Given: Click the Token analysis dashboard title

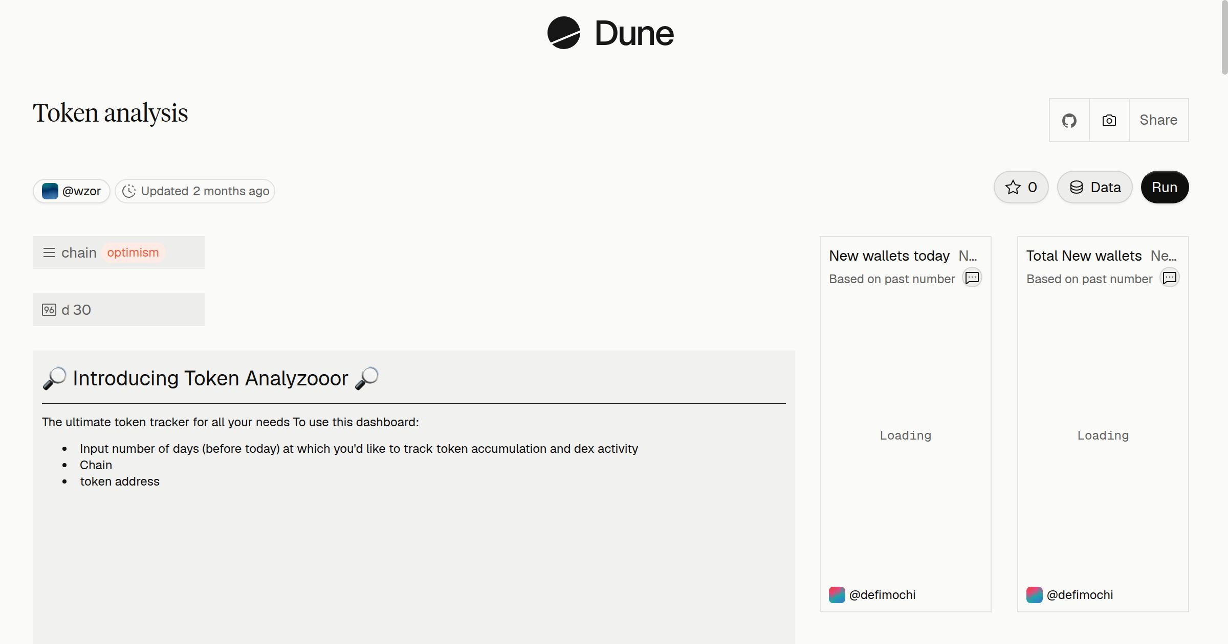Looking at the screenshot, I should tap(110, 113).
